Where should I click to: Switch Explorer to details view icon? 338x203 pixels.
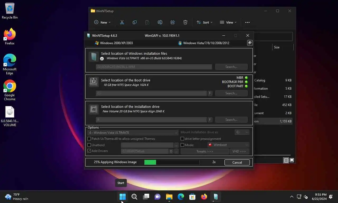286,160
